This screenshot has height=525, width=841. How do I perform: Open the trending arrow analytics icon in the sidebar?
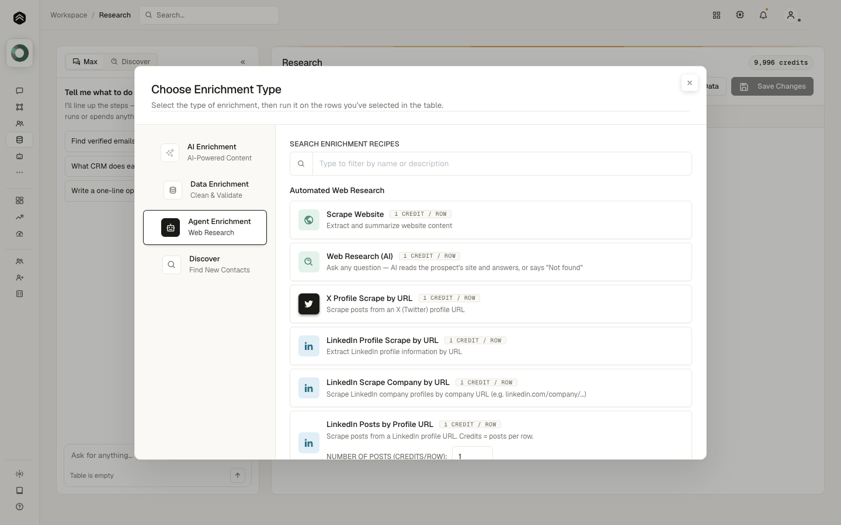click(x=19, y=217)
